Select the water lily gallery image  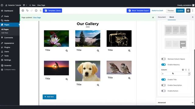tap(56, 38)
